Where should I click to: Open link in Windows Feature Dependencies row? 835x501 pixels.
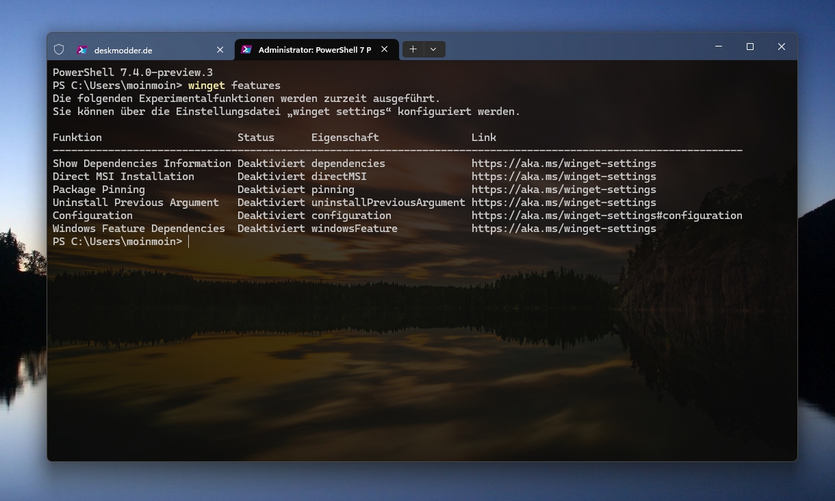(x=564, y=229)
